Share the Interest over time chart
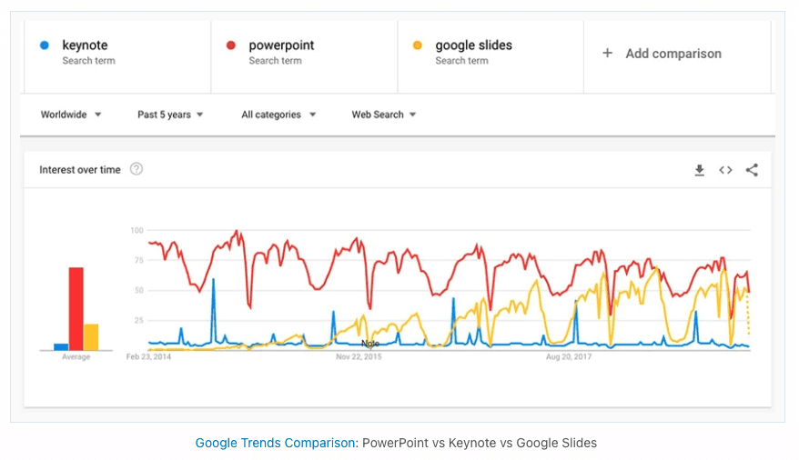The height and width of the screenshot is (460, 799). (752, 170)
